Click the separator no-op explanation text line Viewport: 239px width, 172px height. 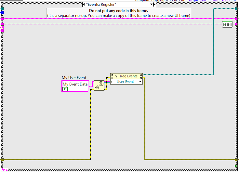pos(119,16)
